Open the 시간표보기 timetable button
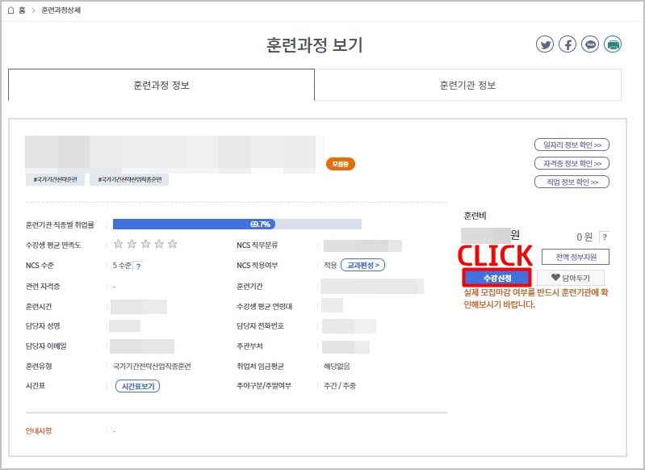The width and height of the screenshot is (645, 470). coord(138,386)
